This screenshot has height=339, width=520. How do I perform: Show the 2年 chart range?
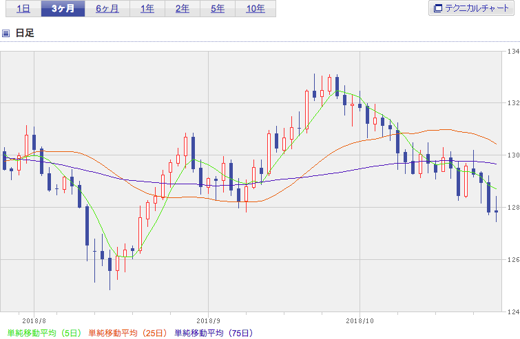pyautogui.click(x=183, y=9)
